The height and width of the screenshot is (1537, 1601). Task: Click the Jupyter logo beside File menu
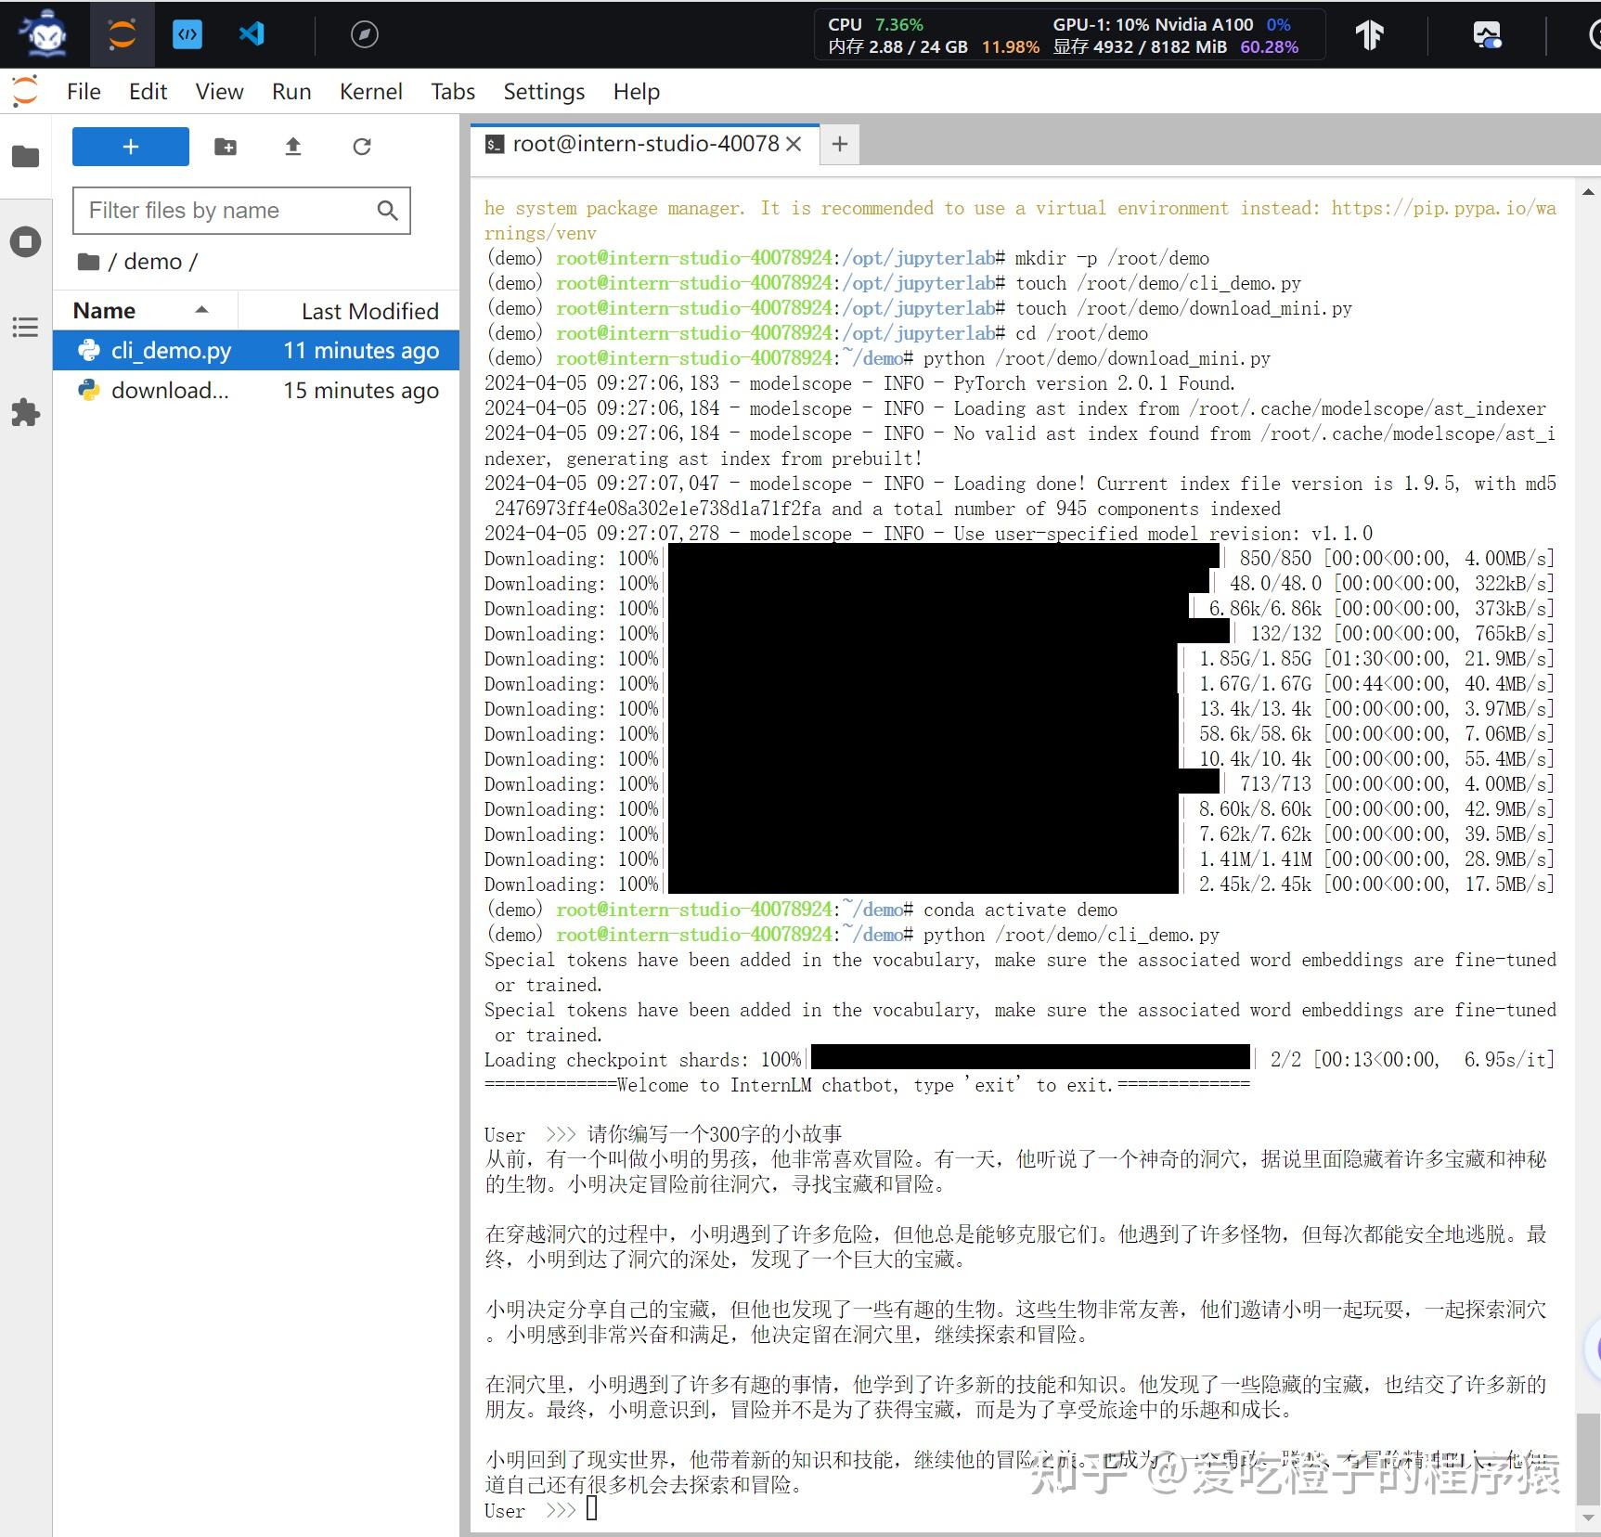(x=25, y=91)
